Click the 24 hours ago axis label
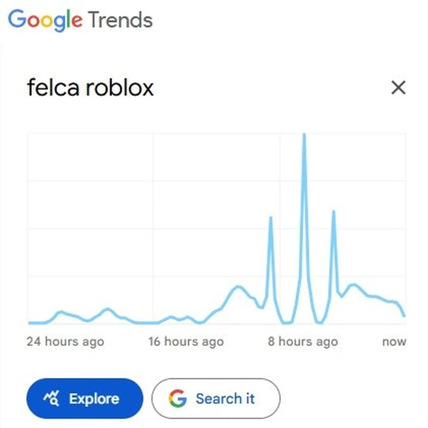Screen dimensions: 428x428 coord(65,341)
